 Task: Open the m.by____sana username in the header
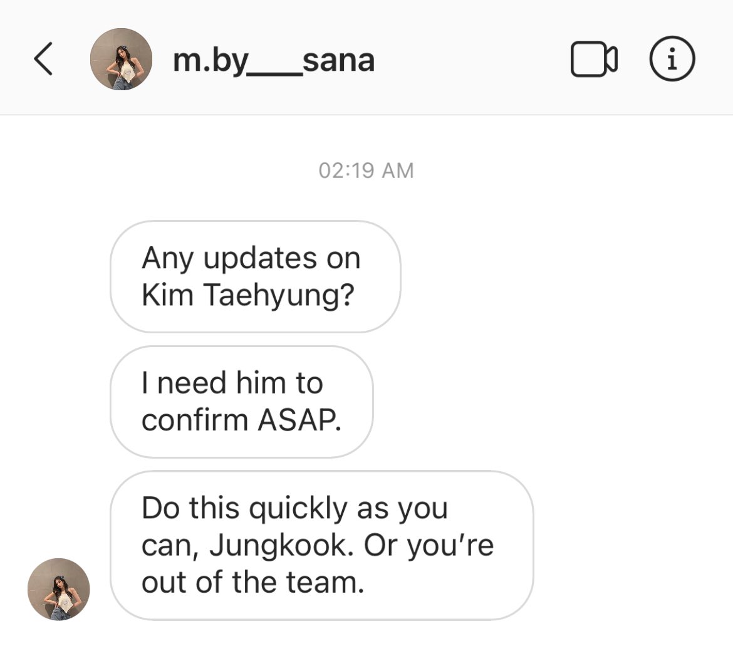pos(274,61)
